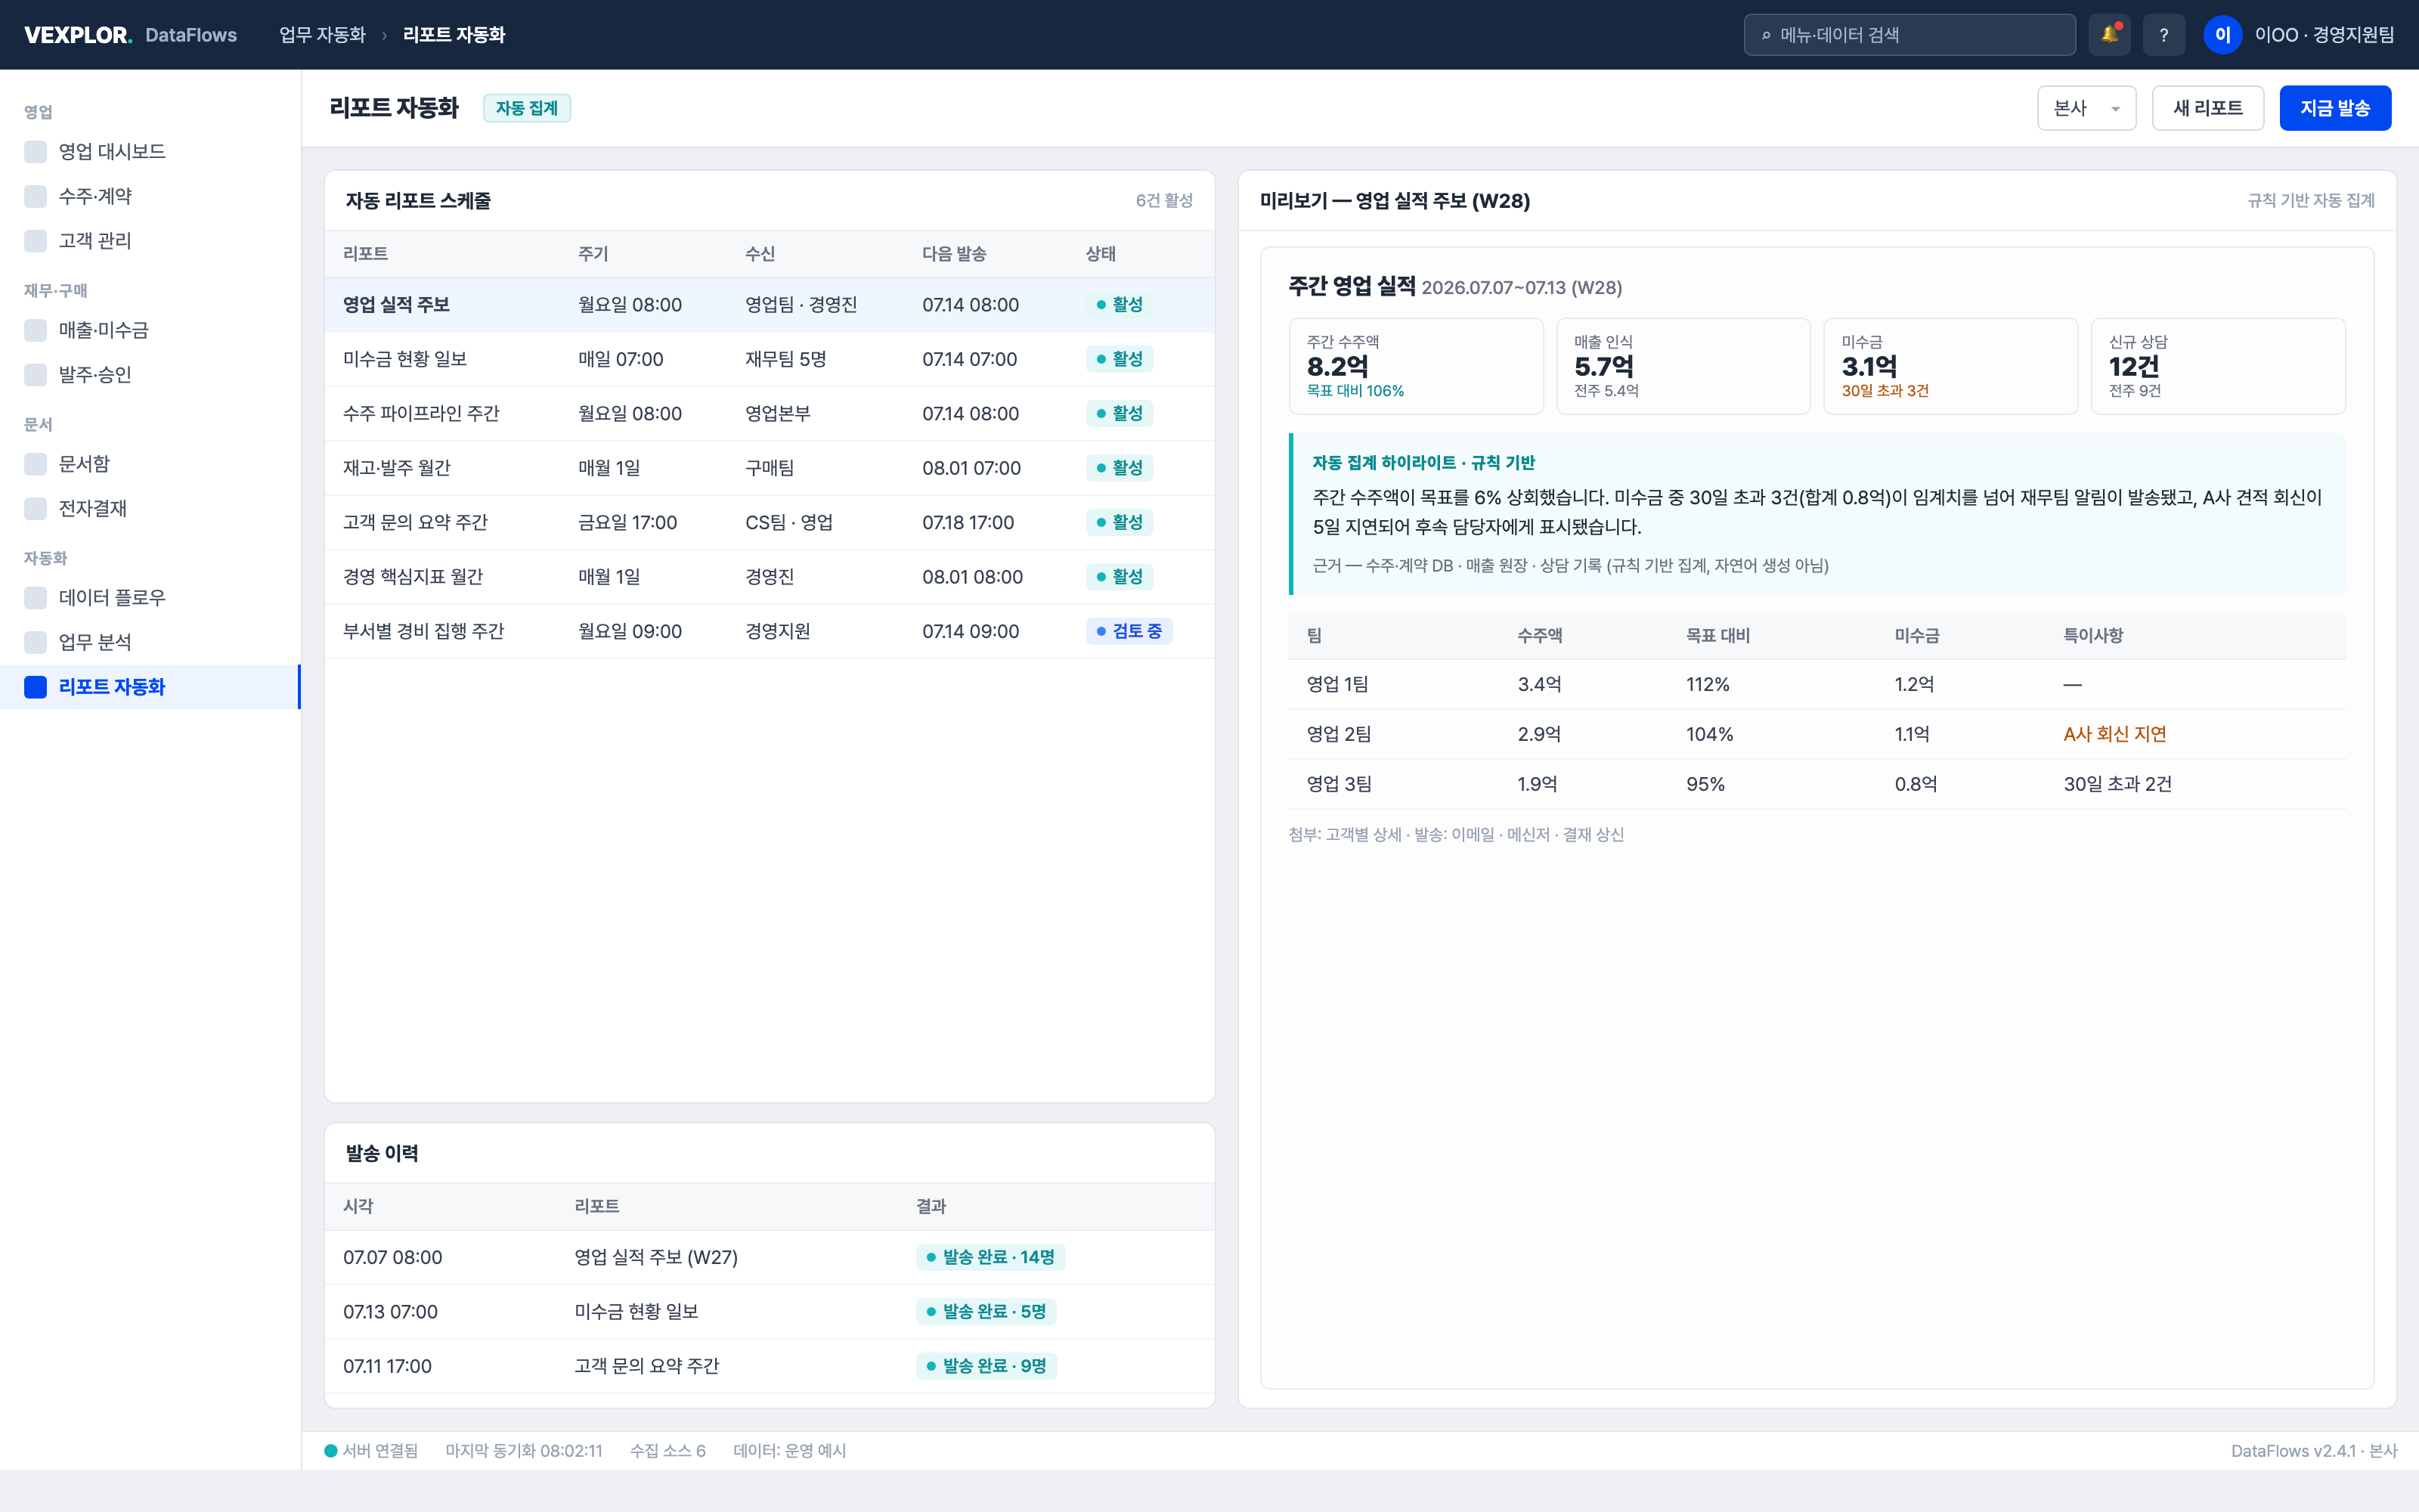Screen dimensions: 2419x1512
Task: Click 07.14 09:00 next send time
Action: 971,632
